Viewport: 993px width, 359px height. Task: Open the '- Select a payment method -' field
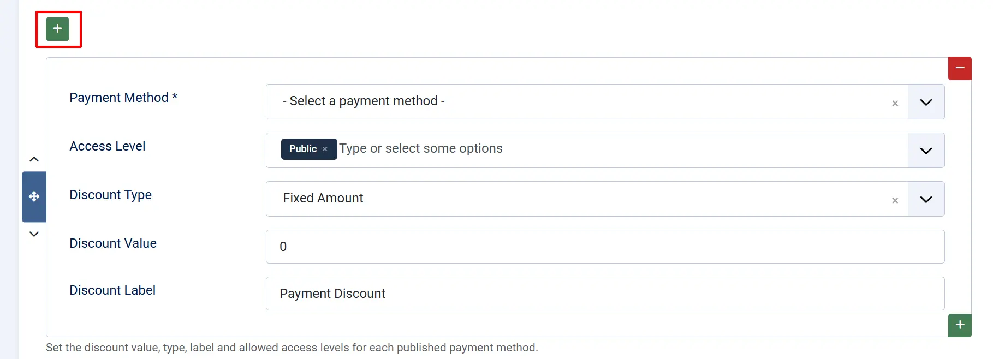pyautogui.click(x=587, y=101)
